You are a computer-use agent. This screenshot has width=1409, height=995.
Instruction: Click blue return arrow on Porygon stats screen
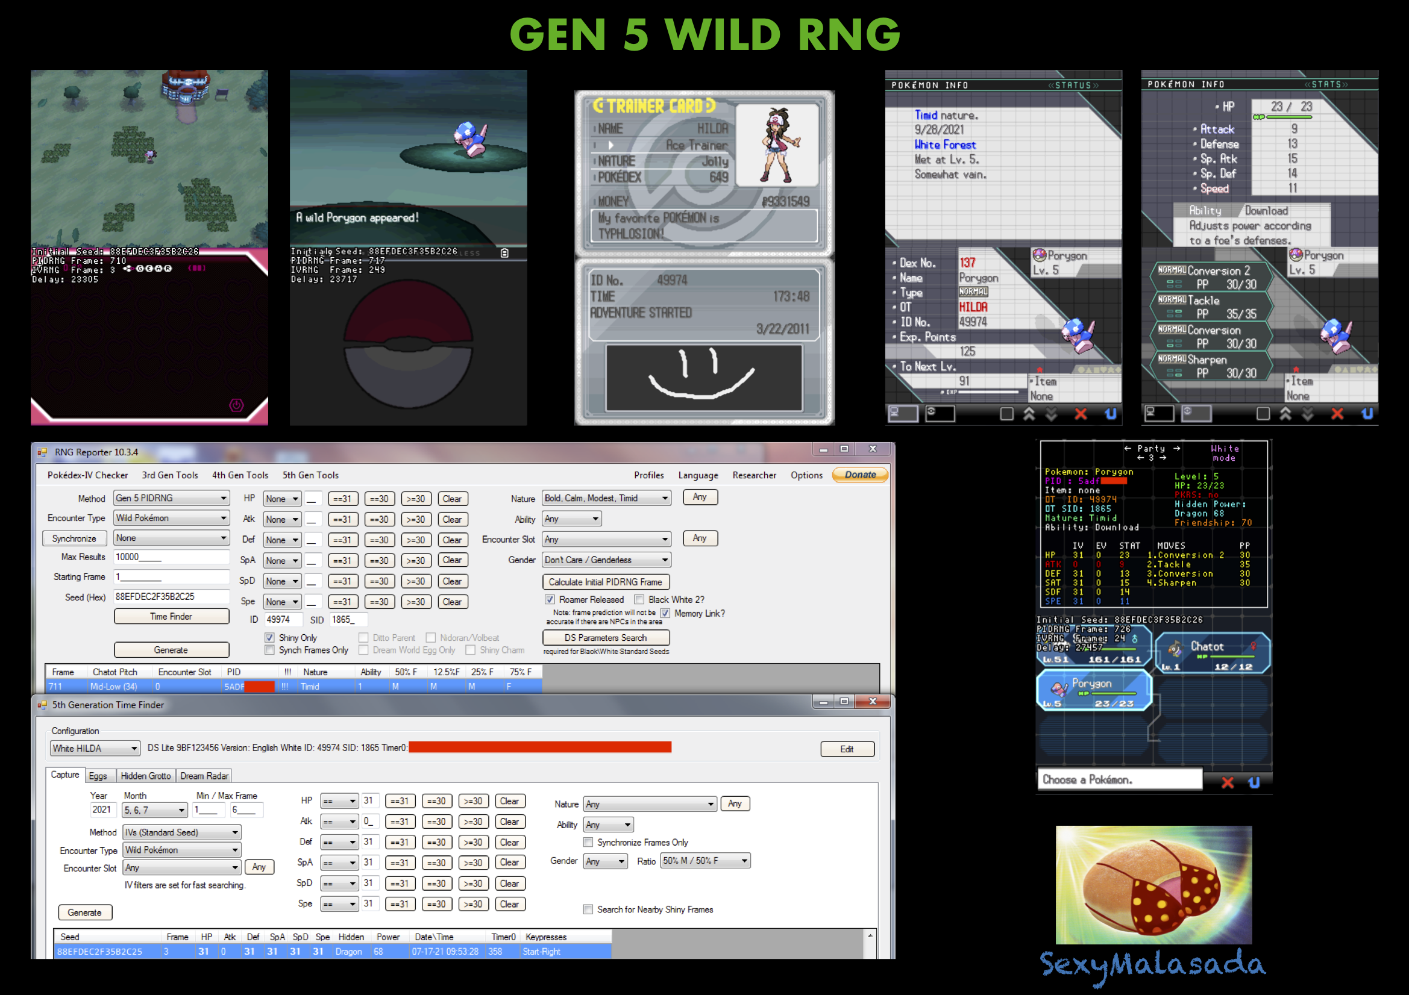pyautogui.click(x=1367, y=414)
